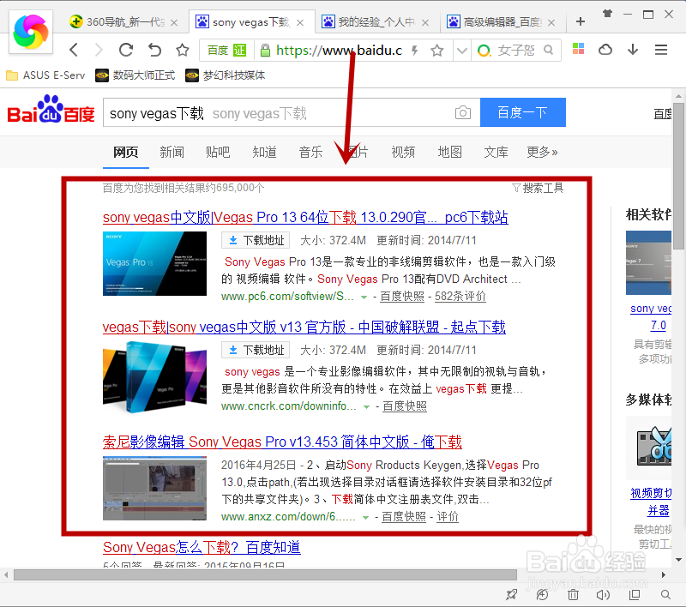Image resolution: width=686 pixels, height=607 pixels.
Task: Click the 360 browser logo
Action: (31, 32)
